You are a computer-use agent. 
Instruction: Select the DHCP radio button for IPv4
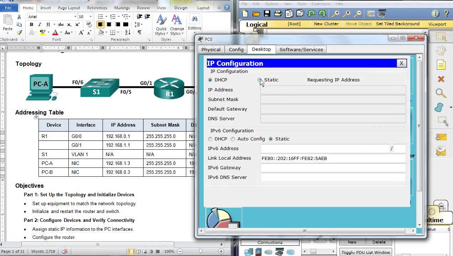point(210,80)
